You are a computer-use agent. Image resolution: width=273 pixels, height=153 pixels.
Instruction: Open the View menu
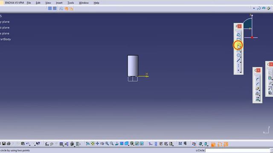coord(48,3)
